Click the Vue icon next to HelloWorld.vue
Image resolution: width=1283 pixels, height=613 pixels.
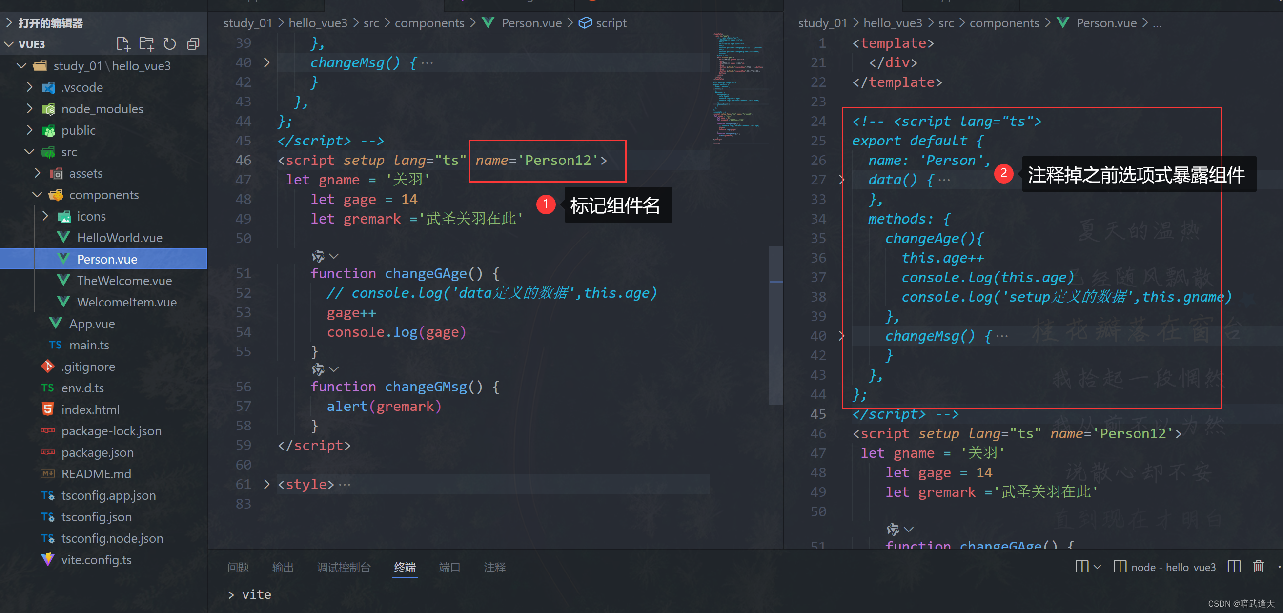[x=63, y=237]
